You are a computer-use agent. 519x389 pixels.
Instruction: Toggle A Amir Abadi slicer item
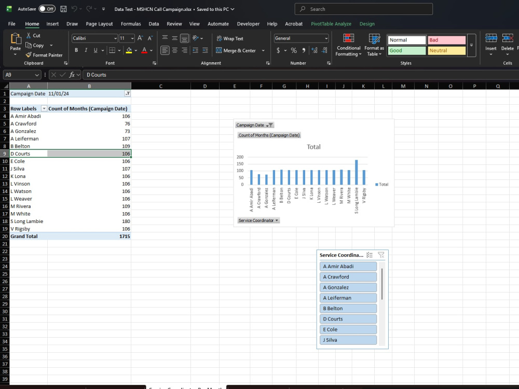[x=348, y=266]
